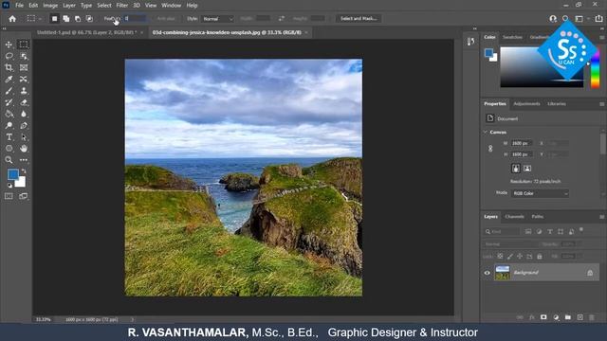This screenshot has width=607, height=341.
Task: Go to the Home screen
Action: 12,19
